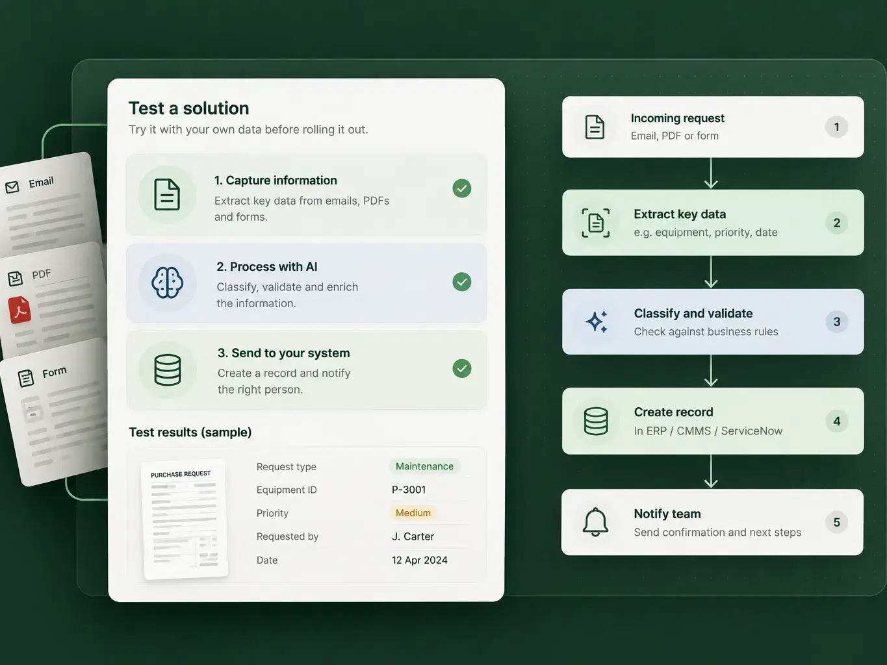The width and height of the screenshot is (887, 665).
Task: Click the step 4 badge on Create record
Action: pyautogui.click(x=837, y=421)
